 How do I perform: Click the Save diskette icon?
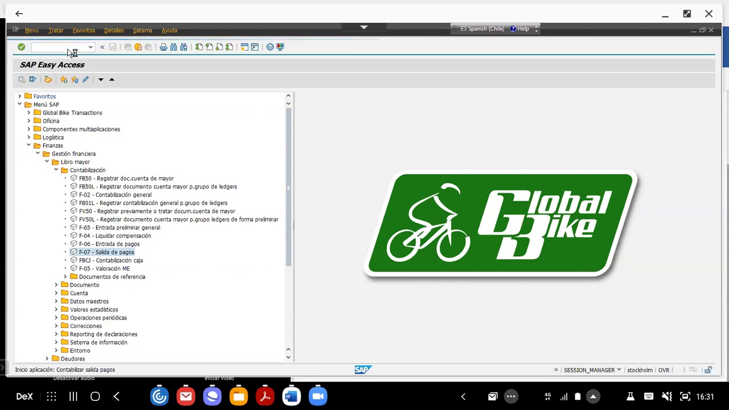click(113, 47)
